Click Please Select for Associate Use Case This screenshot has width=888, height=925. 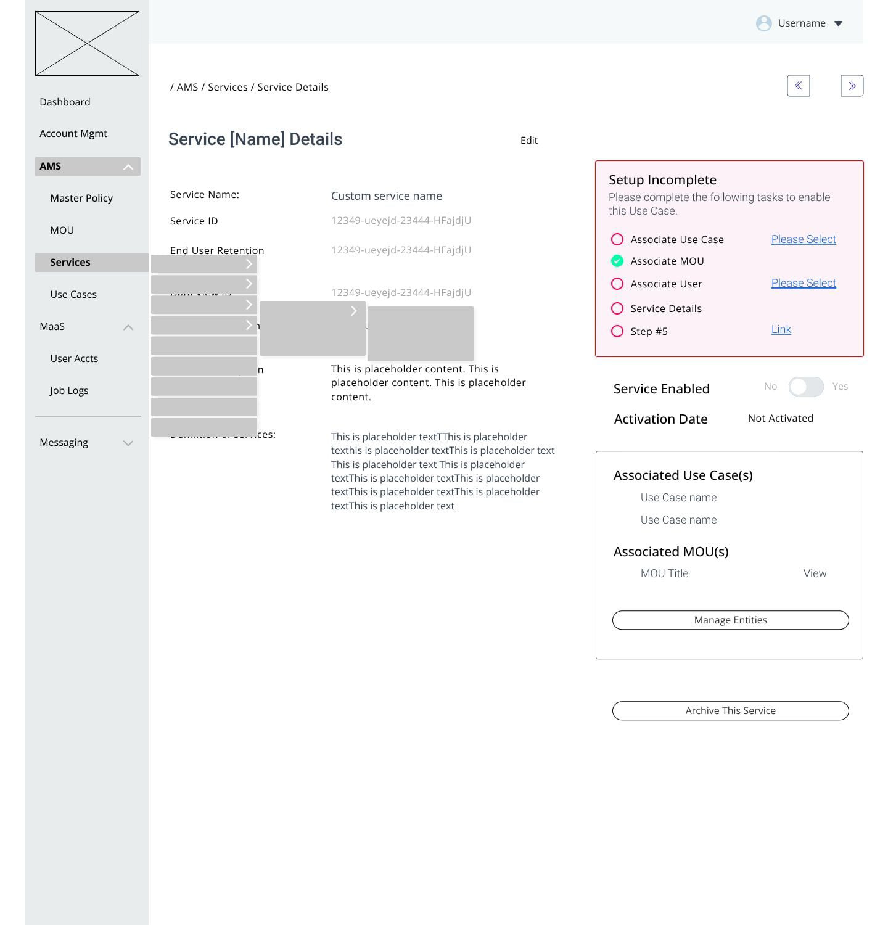tap(803, 239)
